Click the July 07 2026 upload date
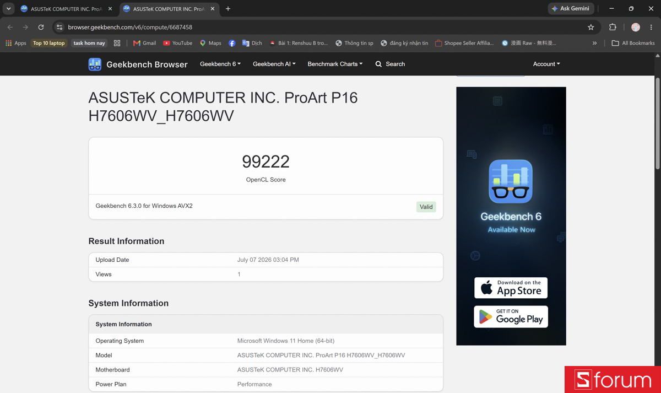This screenshot has width=661, height=393. click(x=268, y=260)
